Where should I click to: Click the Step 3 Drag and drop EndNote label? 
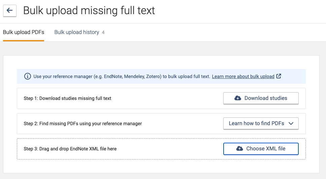[70, 149]
